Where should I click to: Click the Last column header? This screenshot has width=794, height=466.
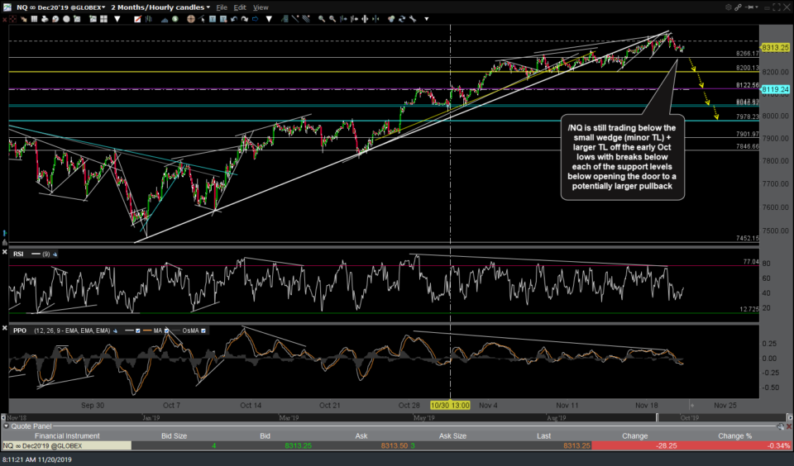tap(544, 435)
